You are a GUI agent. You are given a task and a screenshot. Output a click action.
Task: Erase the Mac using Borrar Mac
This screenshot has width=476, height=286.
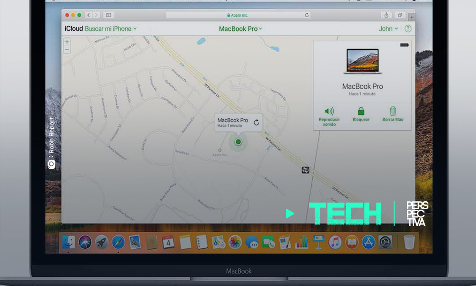(x=393, y=114)
